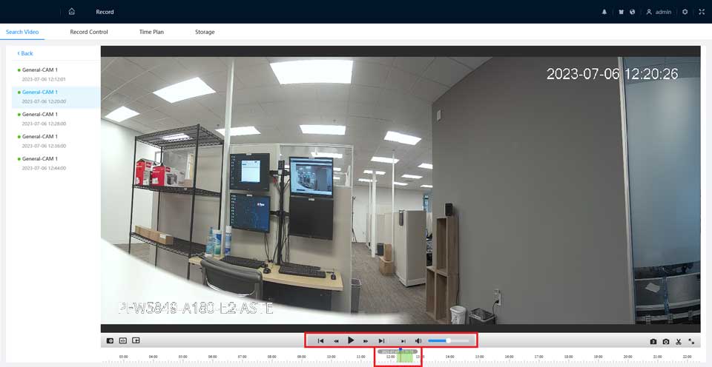Click the globe language icon
This screenshot has width=712, height=367.
pos(632,12)
